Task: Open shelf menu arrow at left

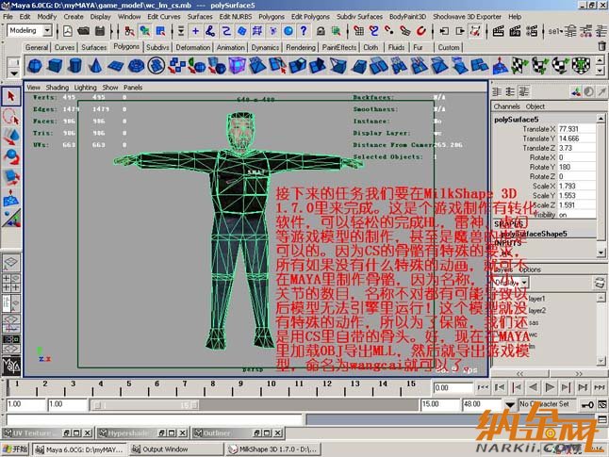Action: [14, 73]
